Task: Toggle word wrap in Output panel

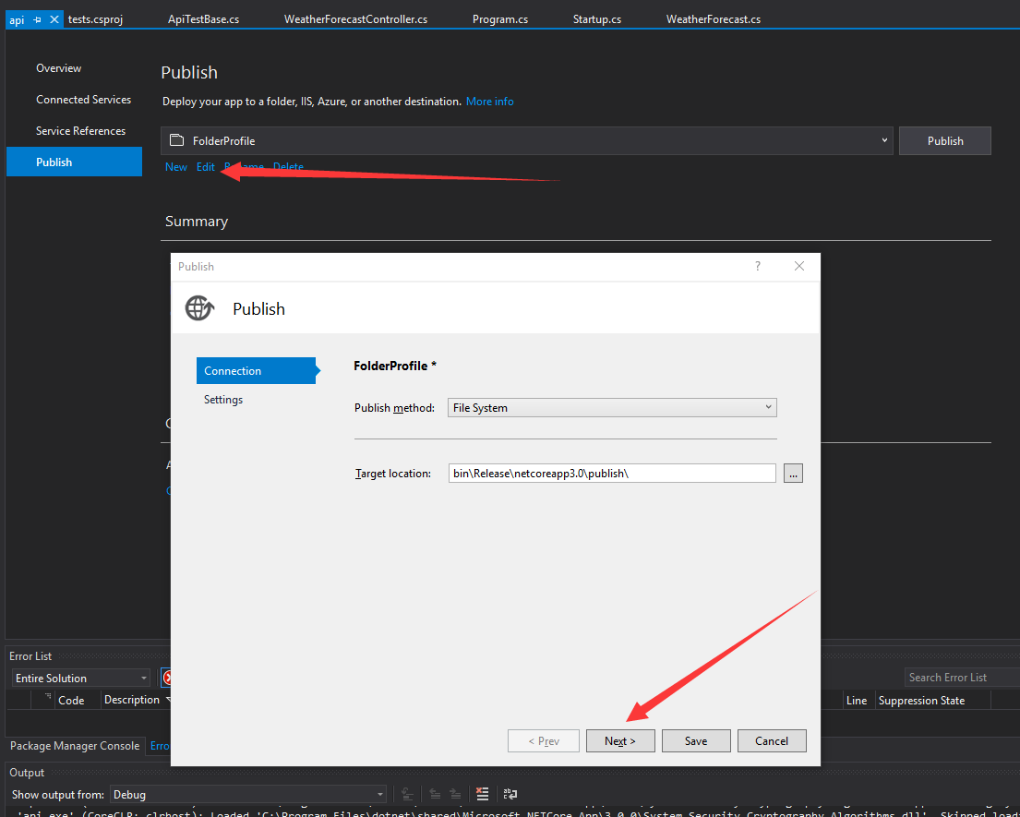Action: [x=510, y=794]
